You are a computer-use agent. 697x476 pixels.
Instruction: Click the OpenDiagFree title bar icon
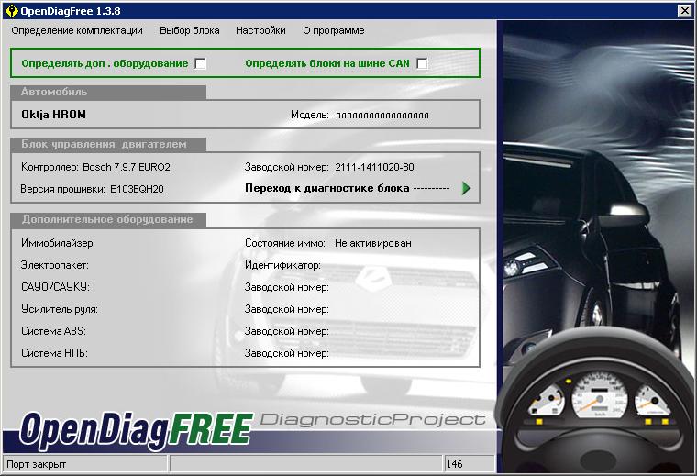(x=11, y=11)
